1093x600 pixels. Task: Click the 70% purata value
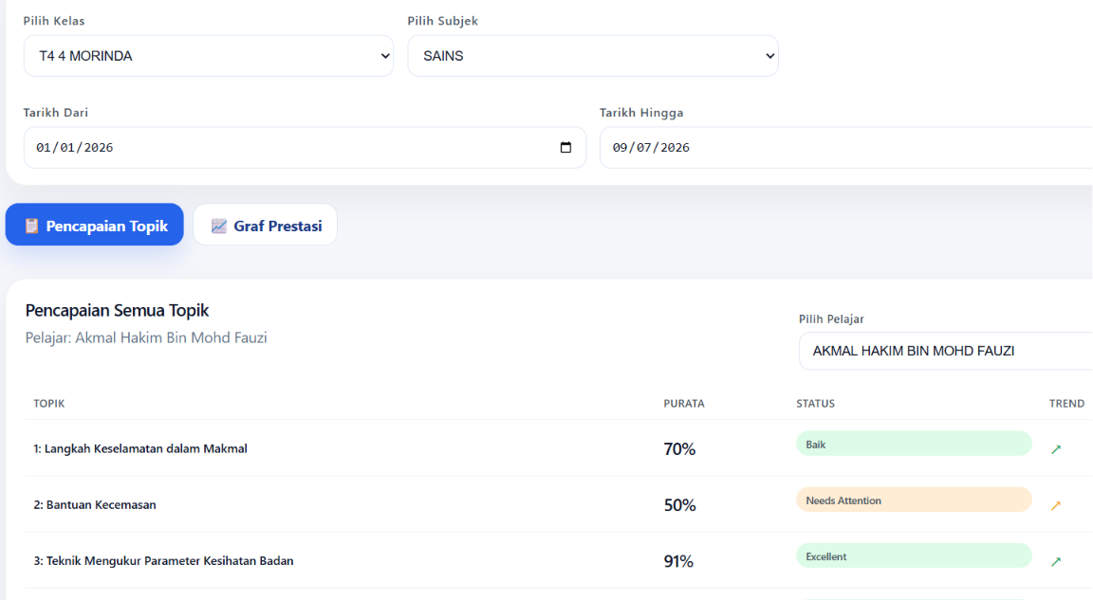pos(679,449)
